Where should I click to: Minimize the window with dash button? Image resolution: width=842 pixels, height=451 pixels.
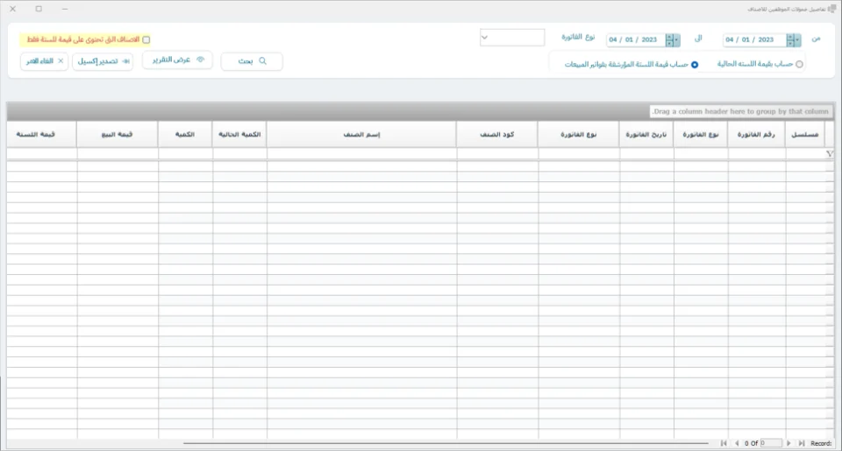point(64,9)
